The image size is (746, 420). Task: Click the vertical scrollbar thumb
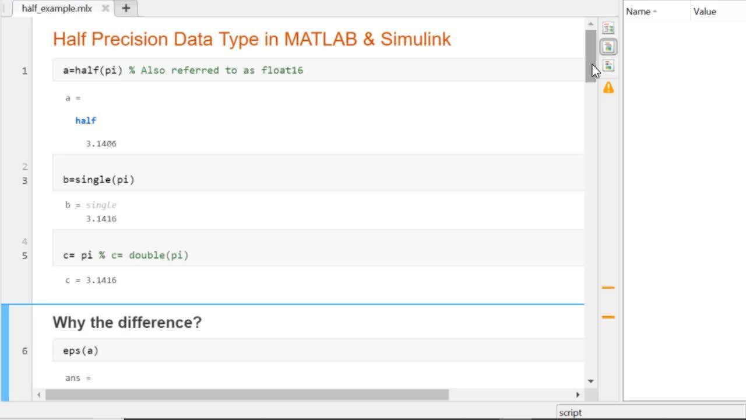pyautogui.click(x=591, y=55)
